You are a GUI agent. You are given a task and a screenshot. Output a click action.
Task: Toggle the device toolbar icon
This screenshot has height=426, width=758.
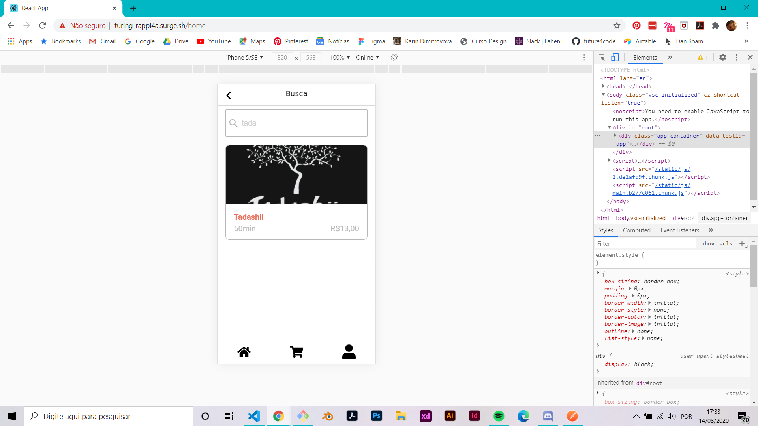coord(615,58)
